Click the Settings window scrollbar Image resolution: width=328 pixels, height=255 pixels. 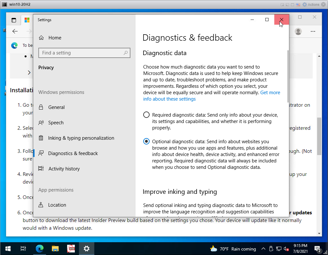tap(288, 76)
